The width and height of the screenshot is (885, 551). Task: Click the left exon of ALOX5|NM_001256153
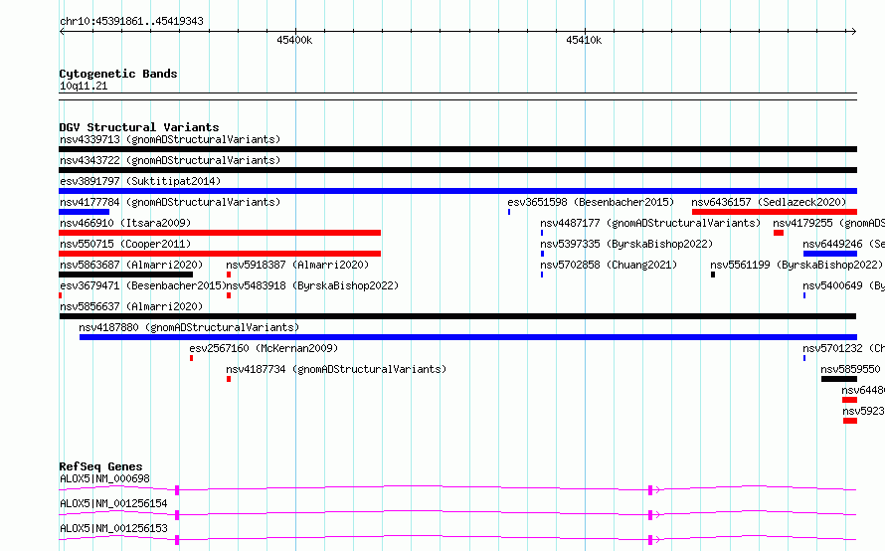coord(177,540)
